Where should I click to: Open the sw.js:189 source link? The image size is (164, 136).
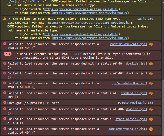pos(145,19)
